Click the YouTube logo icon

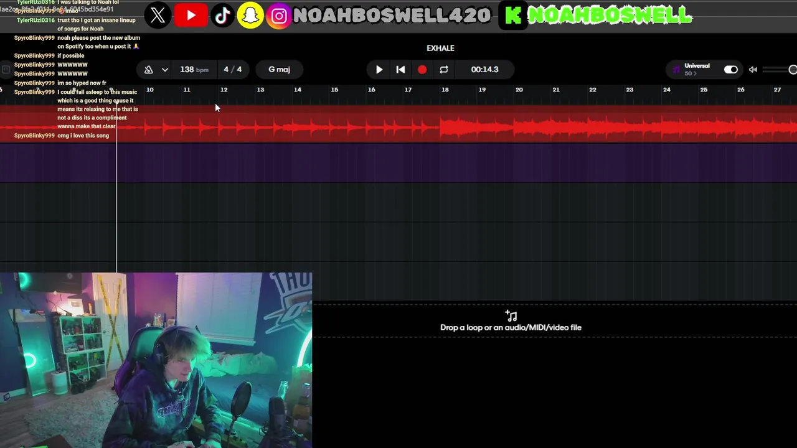point(191,16)
